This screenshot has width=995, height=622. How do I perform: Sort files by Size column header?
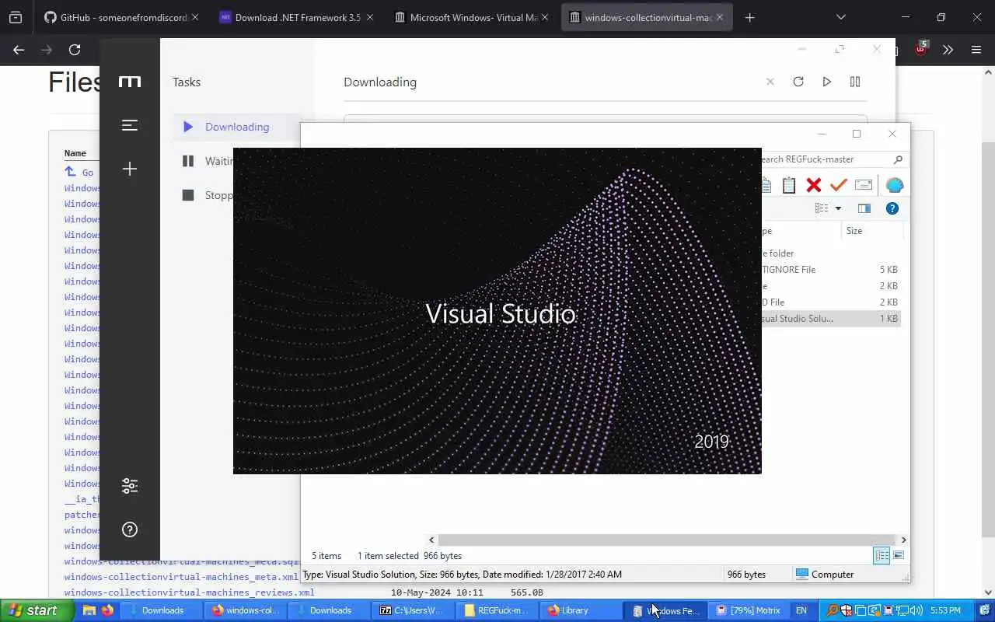click(872, 231)
